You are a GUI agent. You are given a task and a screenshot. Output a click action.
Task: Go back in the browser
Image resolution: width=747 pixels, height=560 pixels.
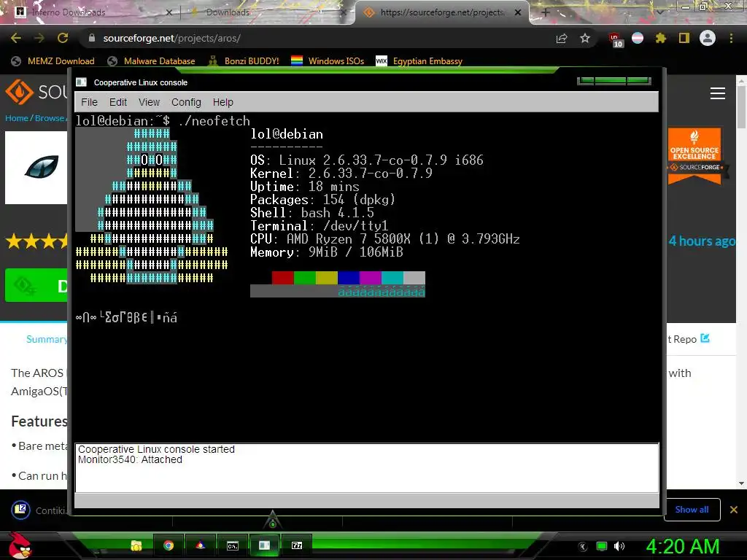pos(16,38)
